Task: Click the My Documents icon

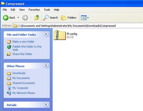Action: point(9,78)
